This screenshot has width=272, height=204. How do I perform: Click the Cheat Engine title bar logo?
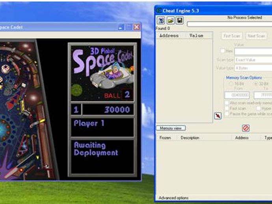click(x=159, y=11)
